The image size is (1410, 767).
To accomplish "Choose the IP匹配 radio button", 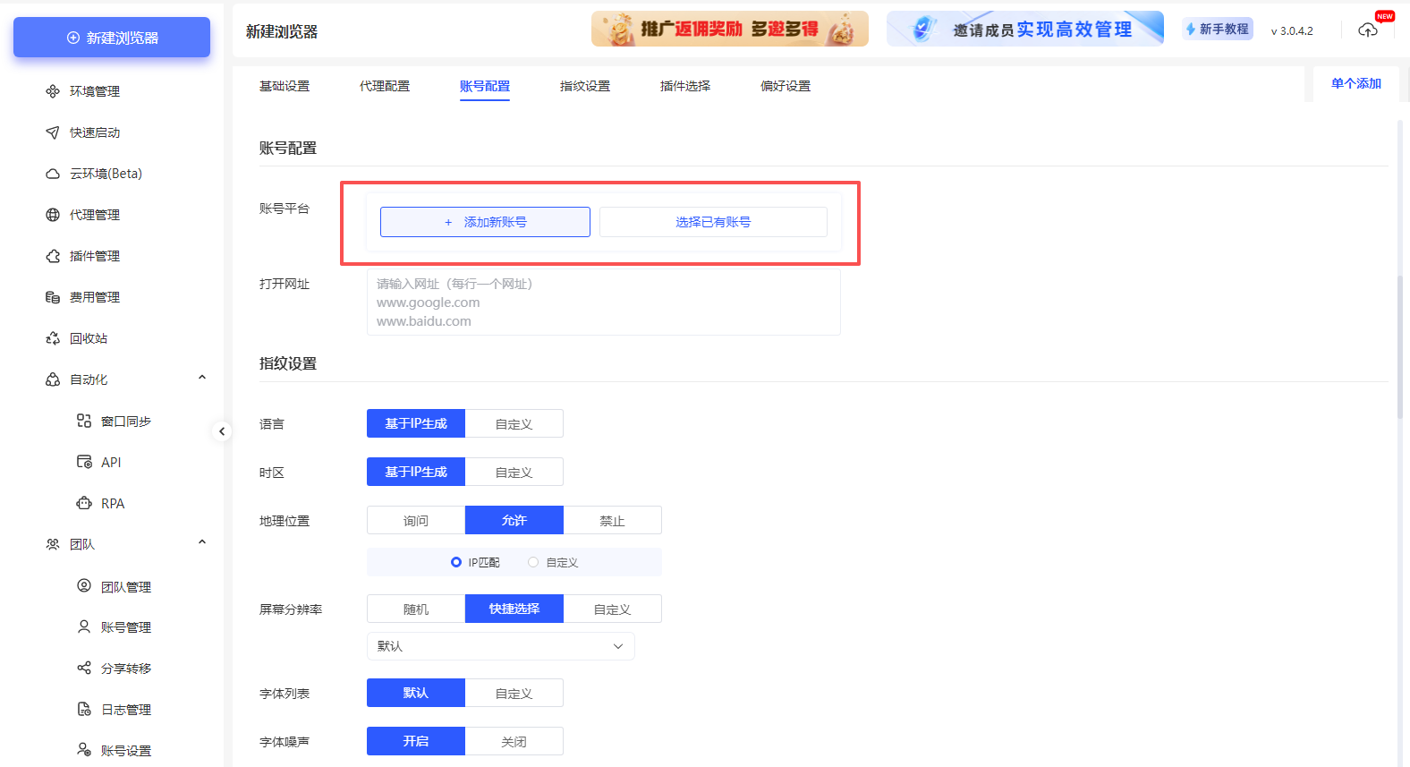I will coord(456,562).
